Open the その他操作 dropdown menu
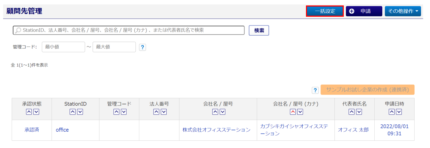Image resolution: width=430 pixels, height=148 pixels. (403, 11)
